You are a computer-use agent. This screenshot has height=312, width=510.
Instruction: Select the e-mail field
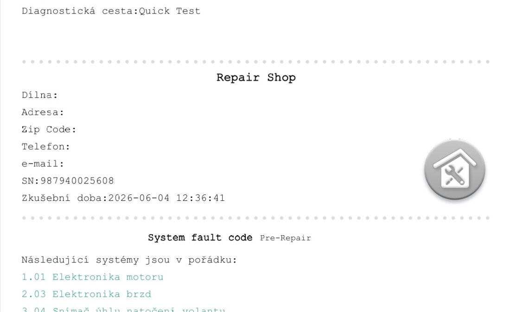43,163
